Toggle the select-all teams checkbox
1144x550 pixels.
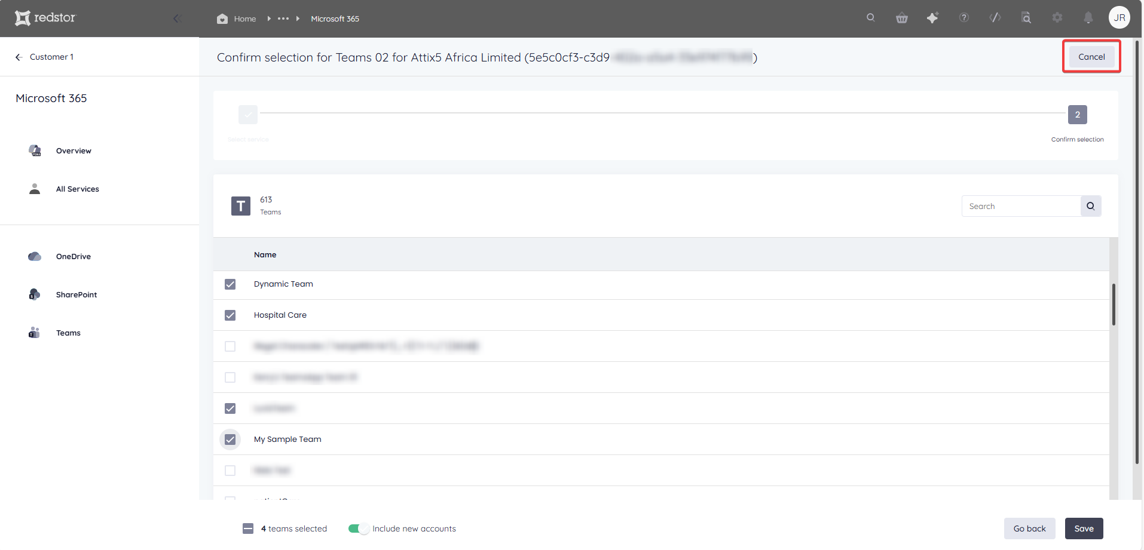pos(248,529)
